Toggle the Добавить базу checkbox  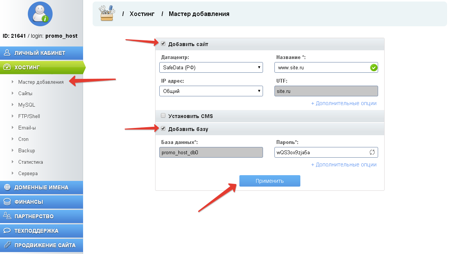pyautogui.click(x=163, y=129)
